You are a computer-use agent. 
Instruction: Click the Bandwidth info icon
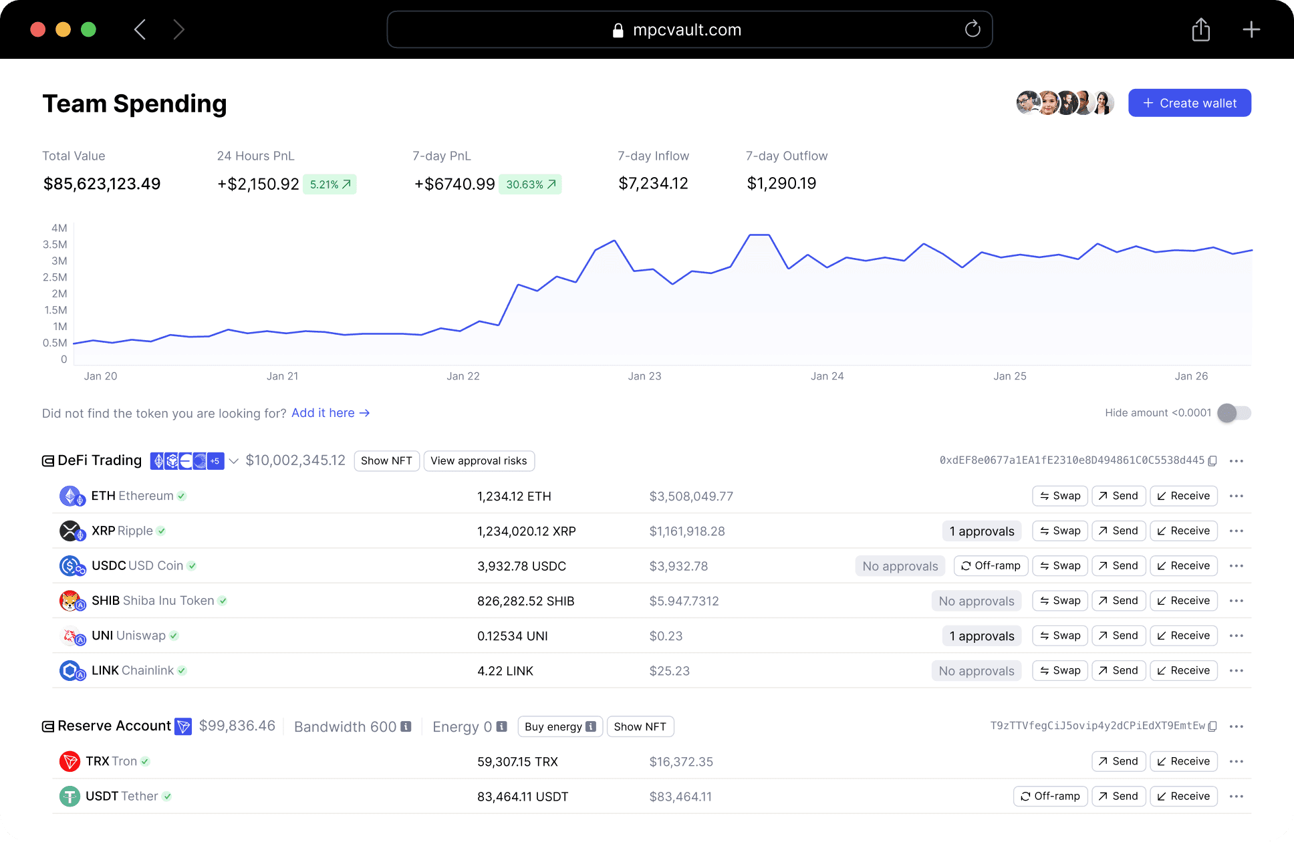tap(406, 727)
